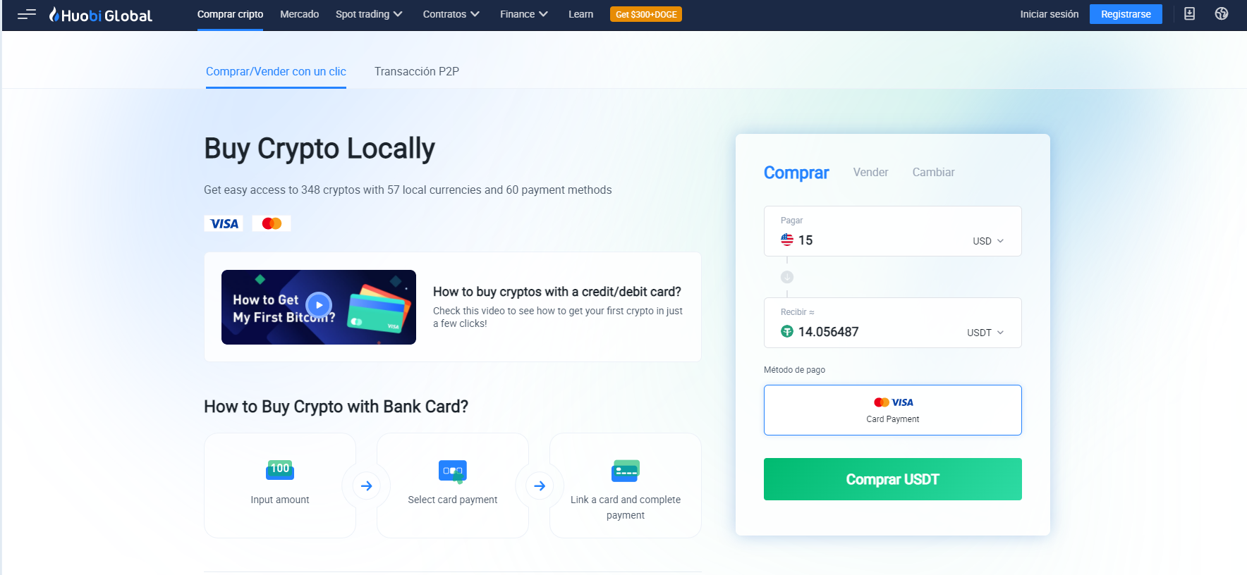1247x575 pixels.
Task: Open the Mercado menu item
Action: click(299, 14)
